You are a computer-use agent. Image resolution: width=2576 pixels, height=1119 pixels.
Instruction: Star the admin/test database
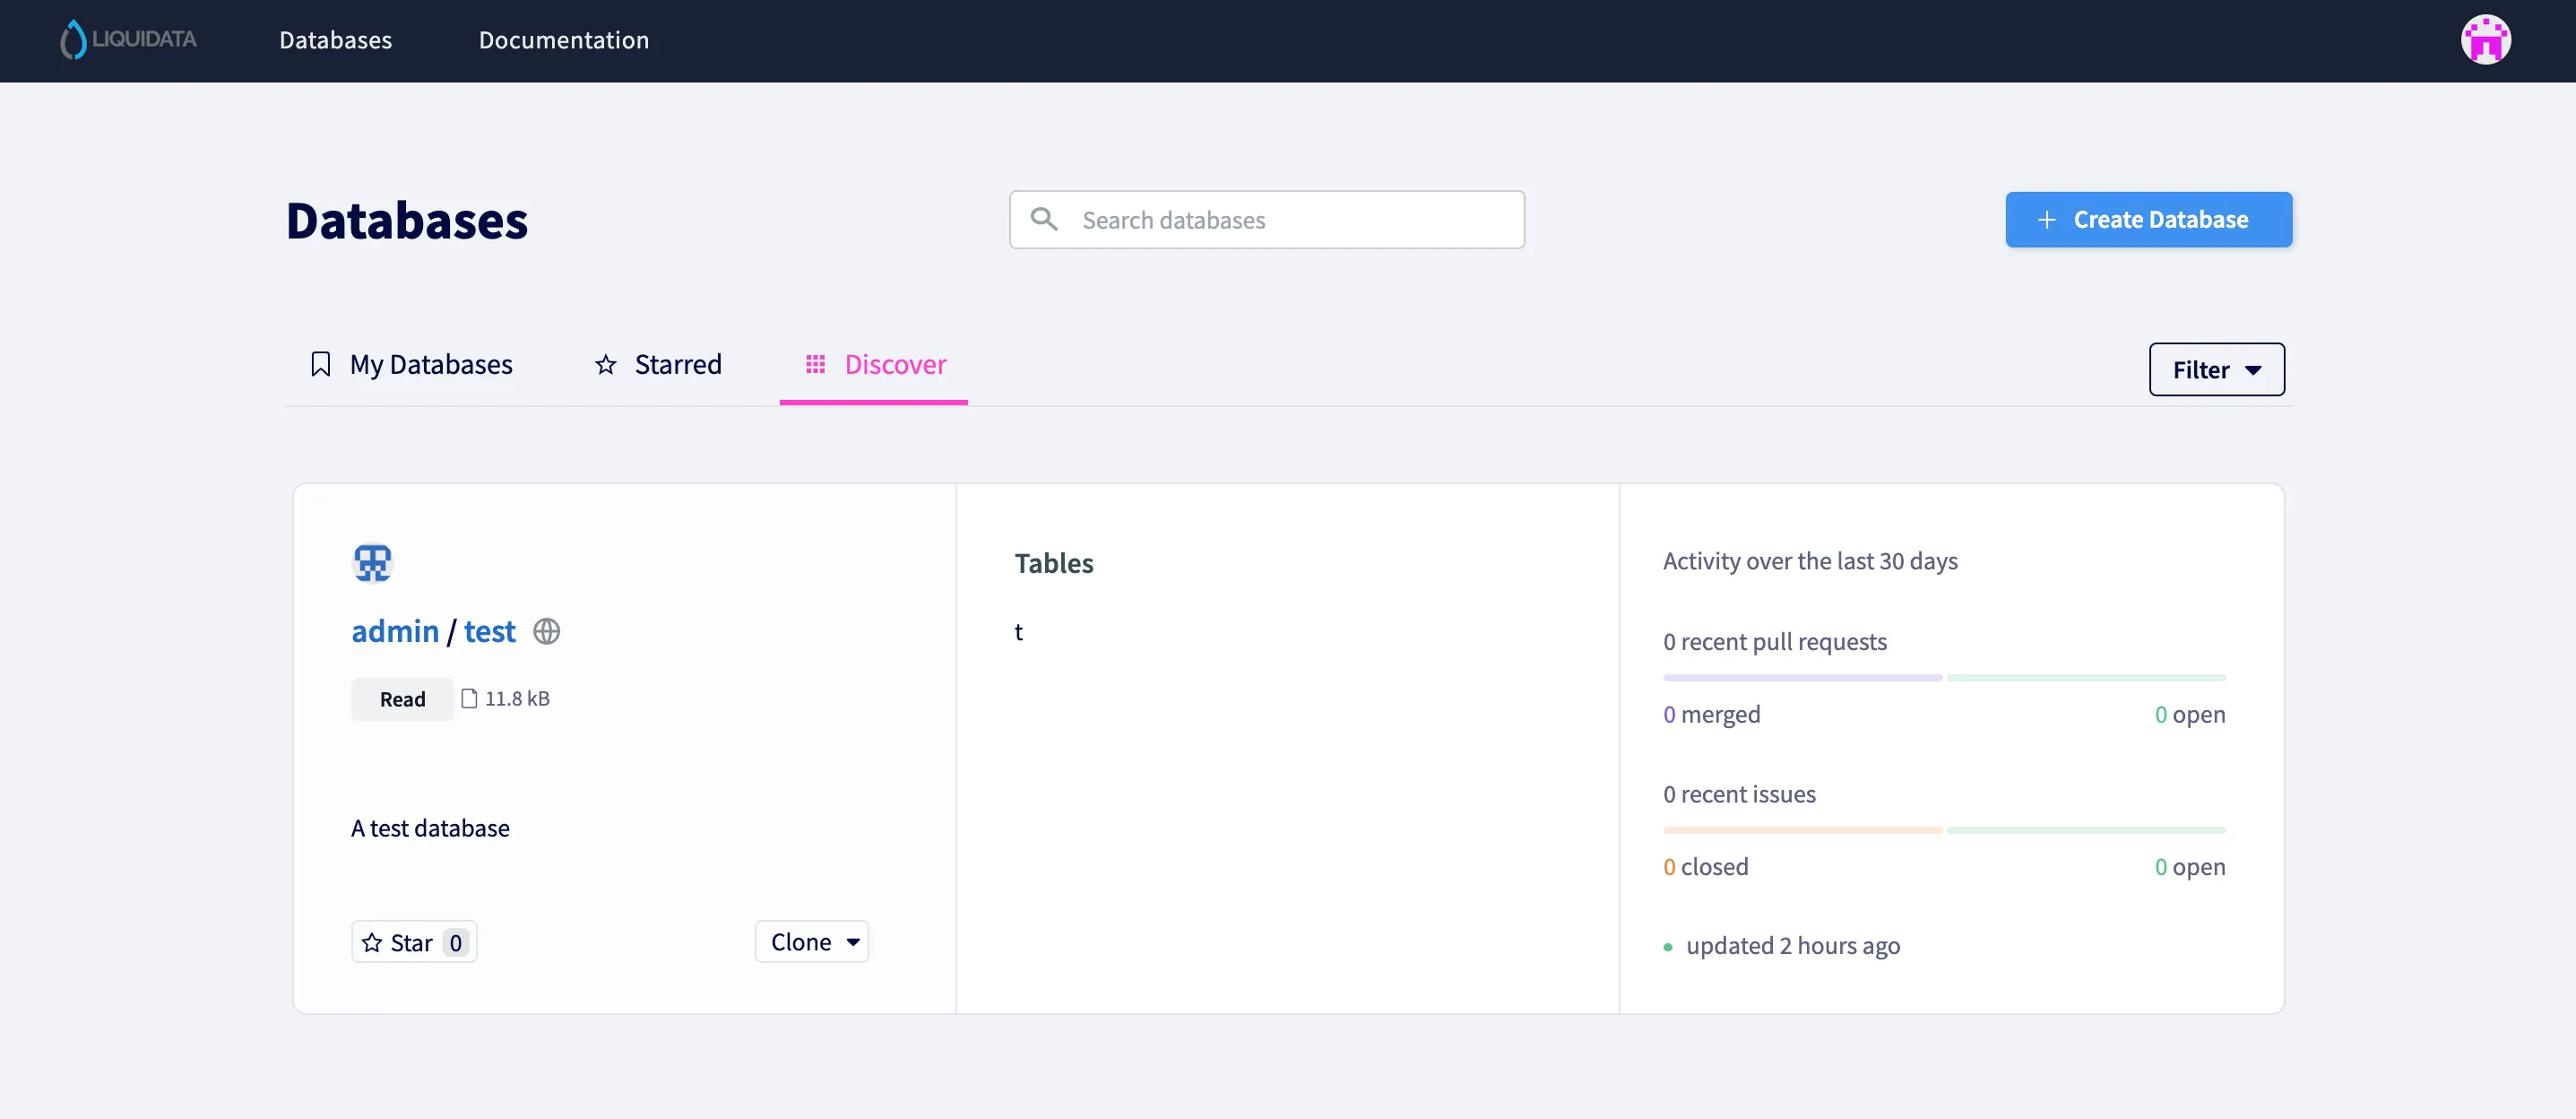pos(398,942)
